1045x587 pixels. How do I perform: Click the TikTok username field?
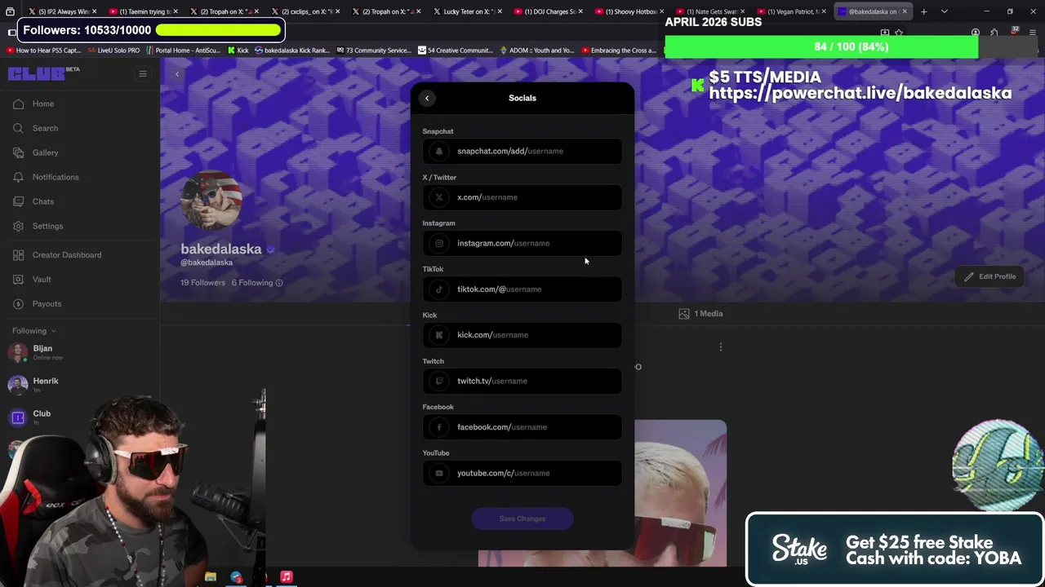click(x=522, y=289)
